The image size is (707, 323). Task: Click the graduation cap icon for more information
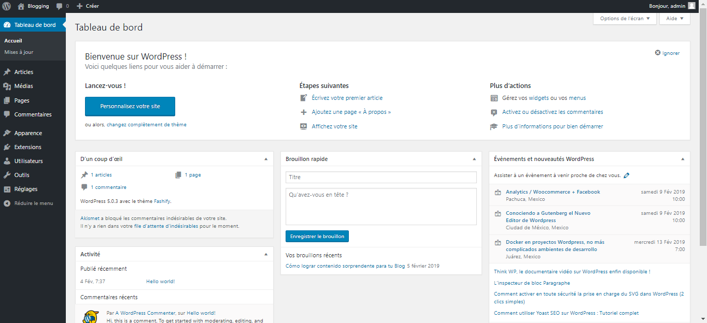pyautogui.click(x=494, y=126)
